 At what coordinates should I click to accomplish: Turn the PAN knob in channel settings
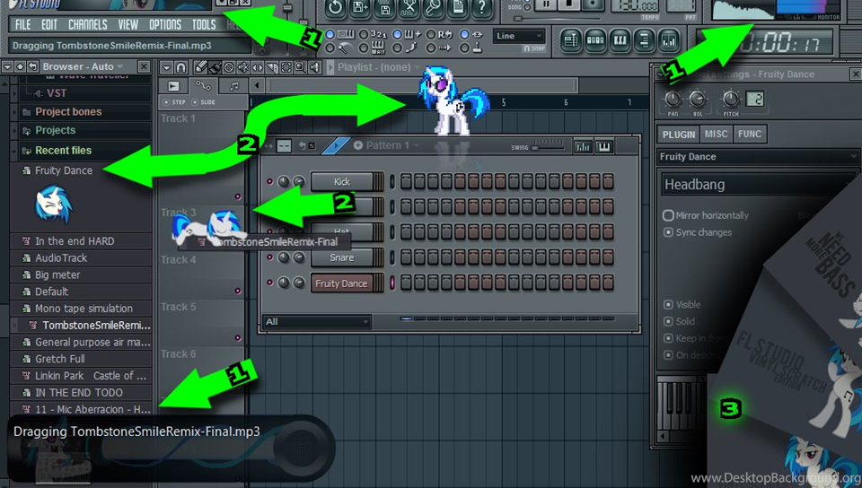(x=673, y=99)
